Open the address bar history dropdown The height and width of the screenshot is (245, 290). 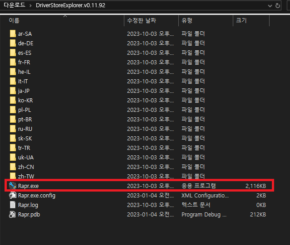click(270, 6)
